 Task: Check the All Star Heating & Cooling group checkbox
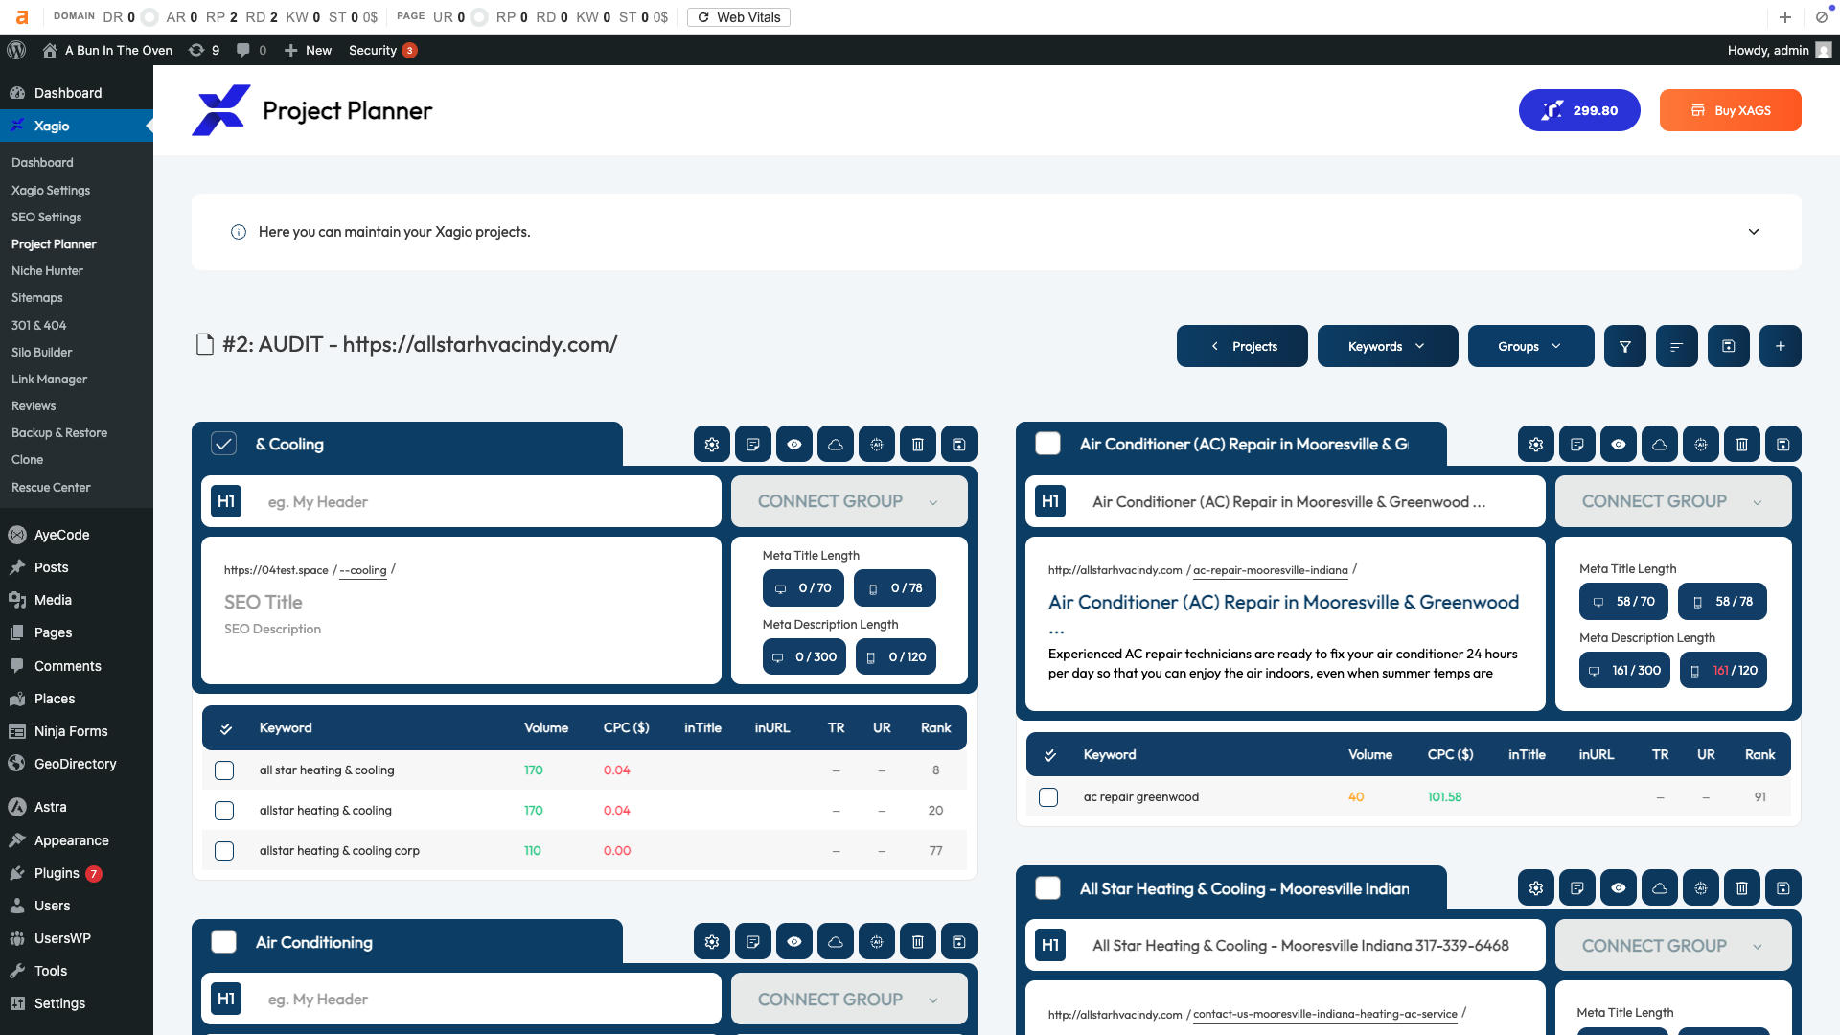[x=1048, y=888]
